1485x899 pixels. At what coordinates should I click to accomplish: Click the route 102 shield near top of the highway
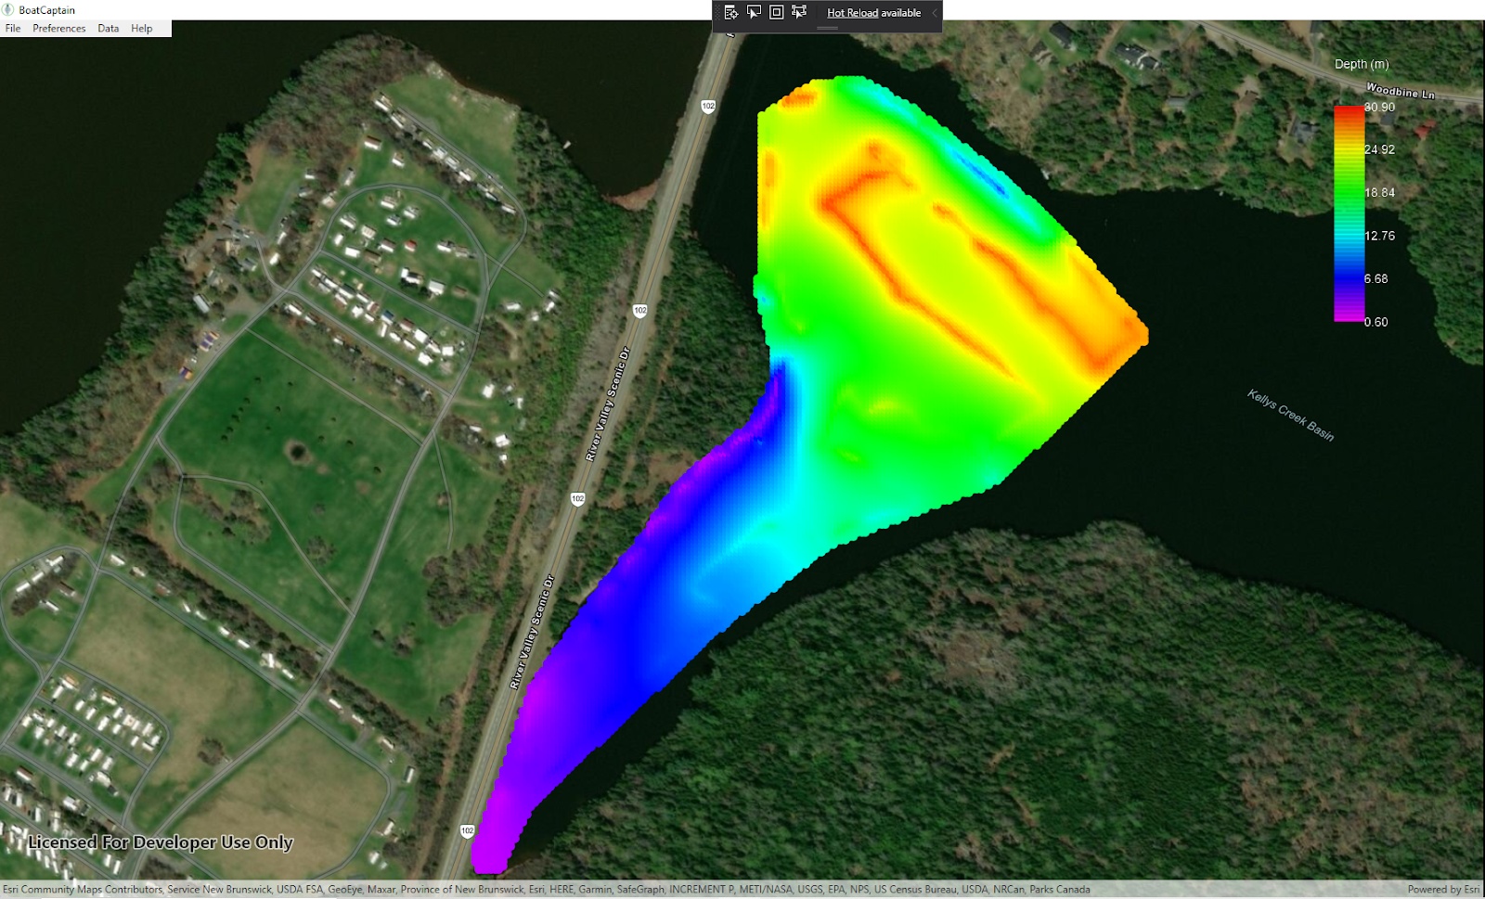[708, 107]
